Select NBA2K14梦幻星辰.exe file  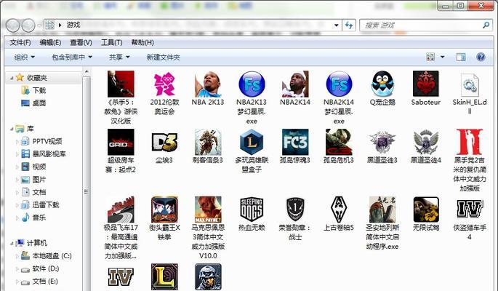point(339,84)
